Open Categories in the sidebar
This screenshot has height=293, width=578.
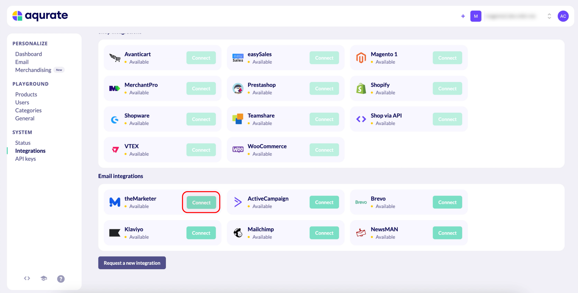(x=28, y=110)
